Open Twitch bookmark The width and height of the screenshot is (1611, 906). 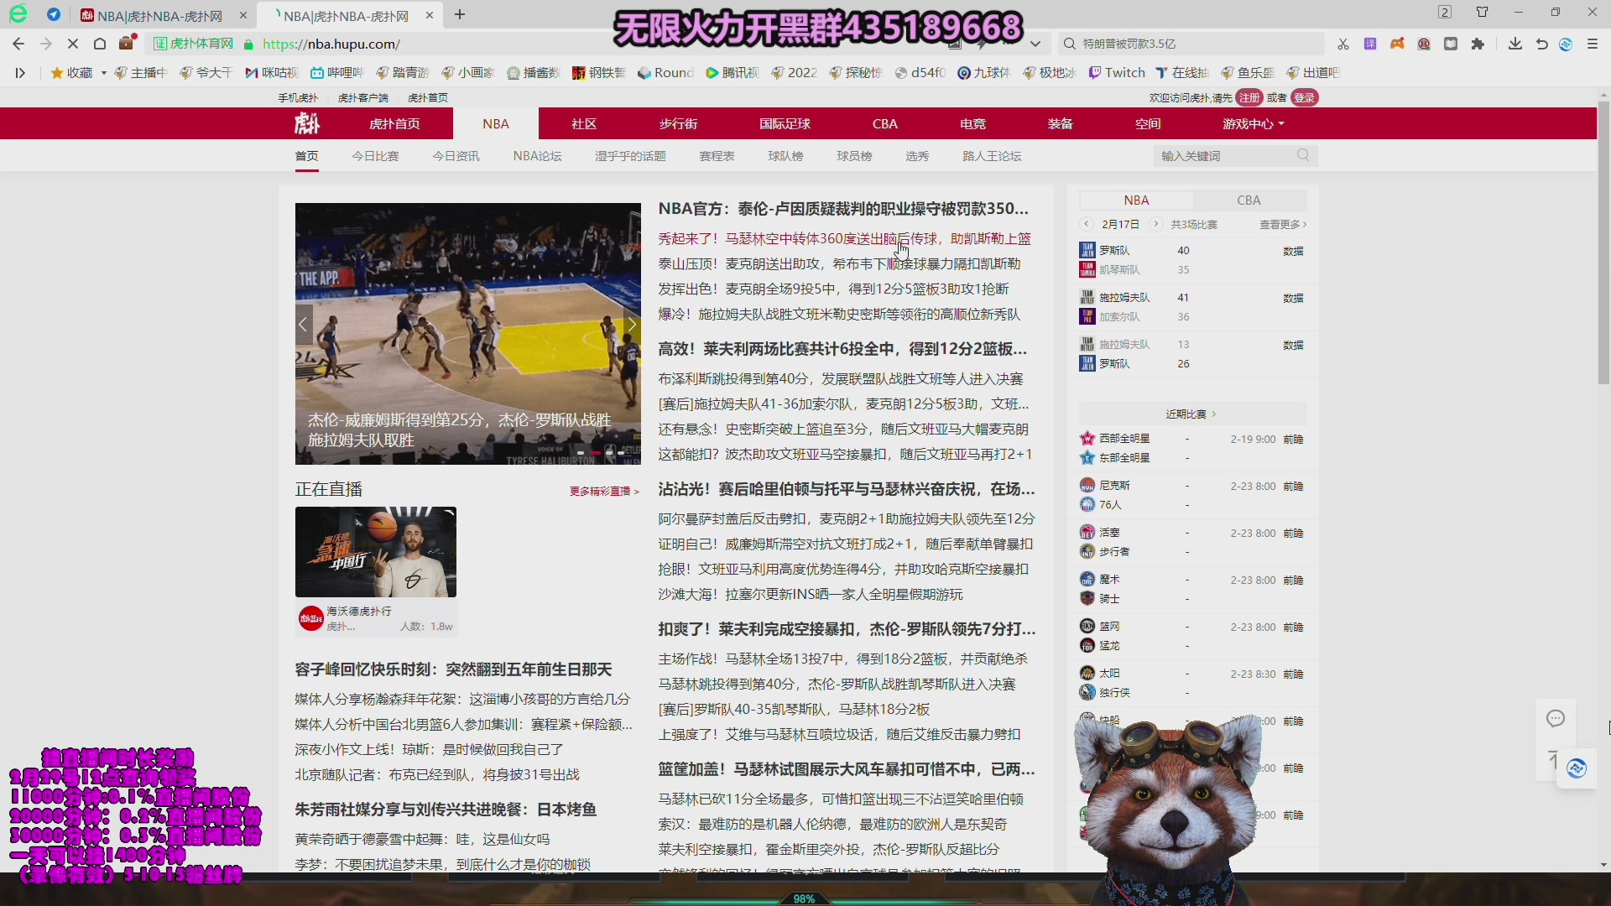click(1117, 73)
